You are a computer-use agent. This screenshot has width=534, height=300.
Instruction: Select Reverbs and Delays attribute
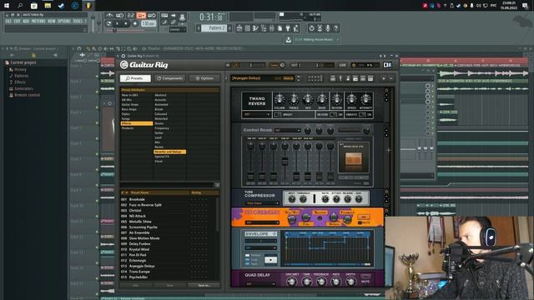[169, 152]
